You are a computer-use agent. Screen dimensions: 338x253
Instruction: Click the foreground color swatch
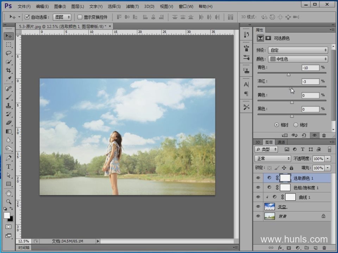[7, 215]
